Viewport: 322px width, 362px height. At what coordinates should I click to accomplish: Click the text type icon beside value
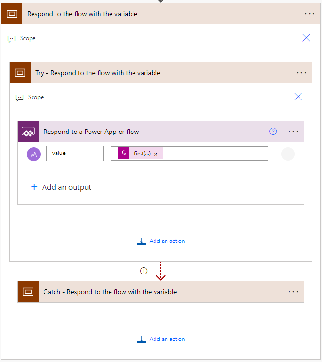34,154
